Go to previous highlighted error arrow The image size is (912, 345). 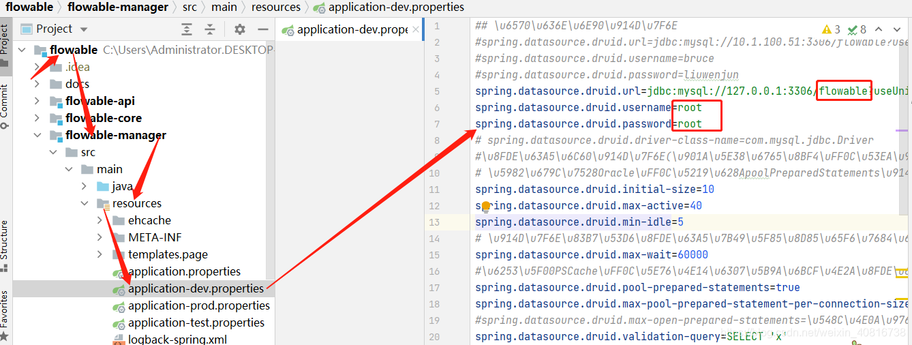[879, 29]
